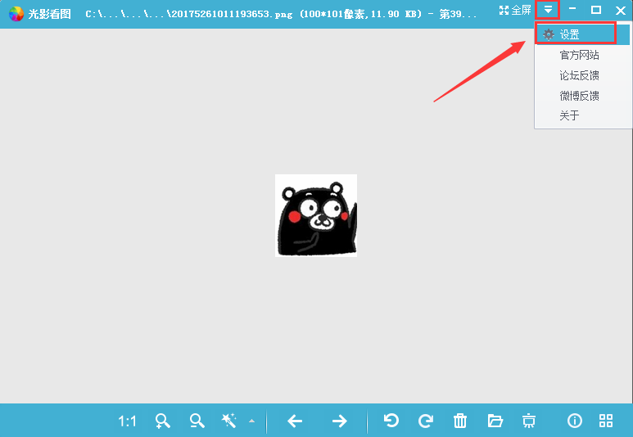
Task: Expand the small arrow beside magic wand
Action: (x=251, y=422)
